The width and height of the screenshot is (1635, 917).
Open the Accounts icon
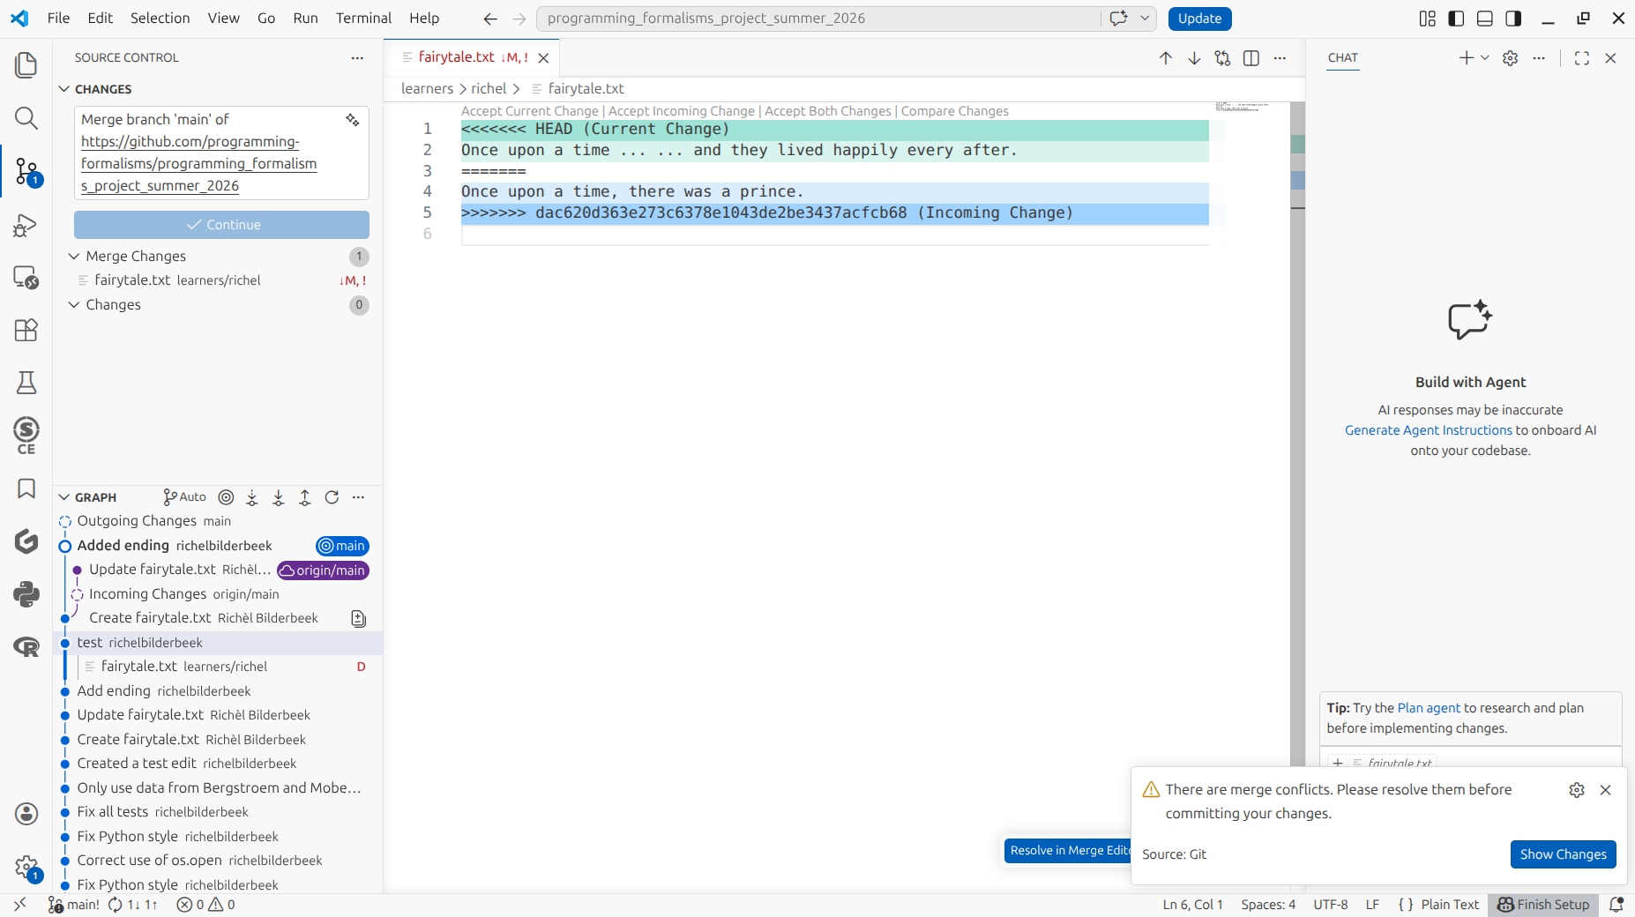tap(26, 813)
